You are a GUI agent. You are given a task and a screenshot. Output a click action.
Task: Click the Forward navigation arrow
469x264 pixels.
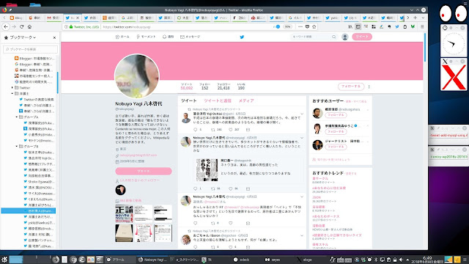(14, 26)
